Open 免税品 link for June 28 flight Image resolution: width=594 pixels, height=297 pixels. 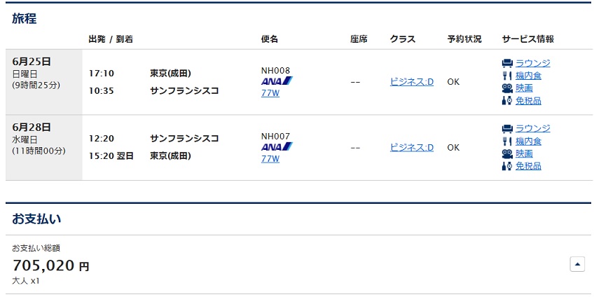tap(528, 166)
